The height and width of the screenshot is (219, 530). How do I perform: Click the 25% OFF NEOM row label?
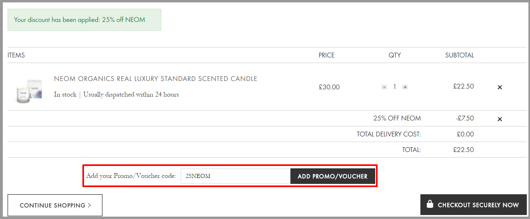[x=397, y=118]
